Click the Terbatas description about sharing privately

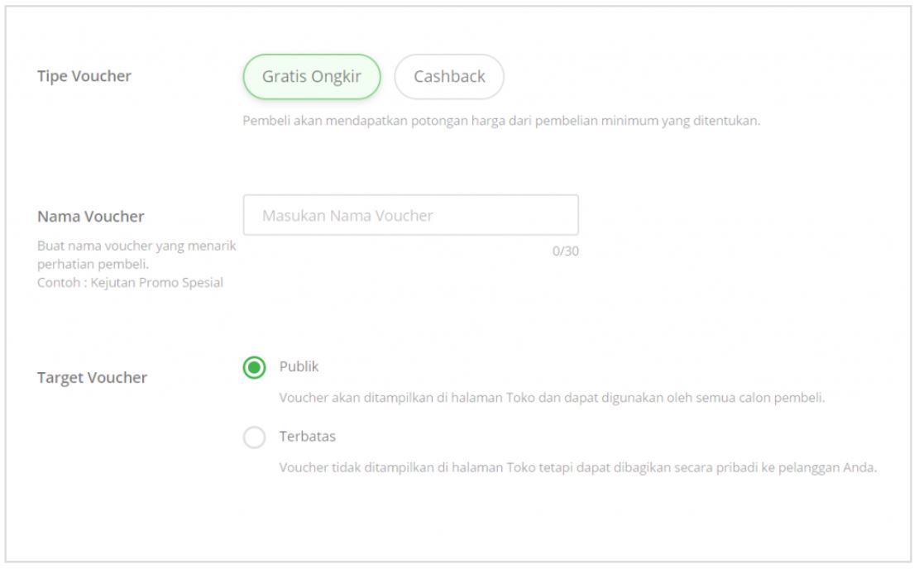coord(578,467)
